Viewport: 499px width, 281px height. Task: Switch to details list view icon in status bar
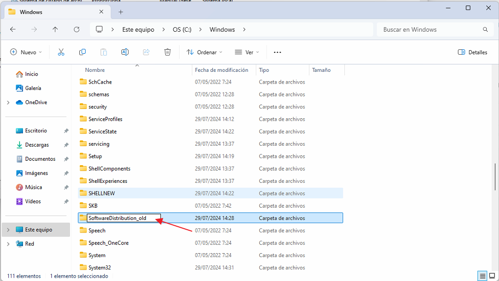click(482, 276)
